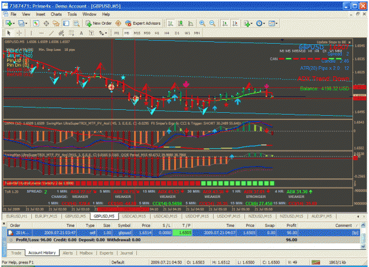The height and width of the screenshot is (267, 369).
Task: Open the Experts tab in Terminal
Action: [x=106, y=253]
